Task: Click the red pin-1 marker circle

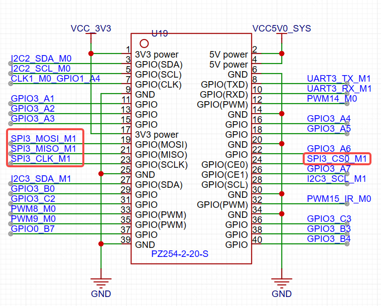Action: [144, 44]
